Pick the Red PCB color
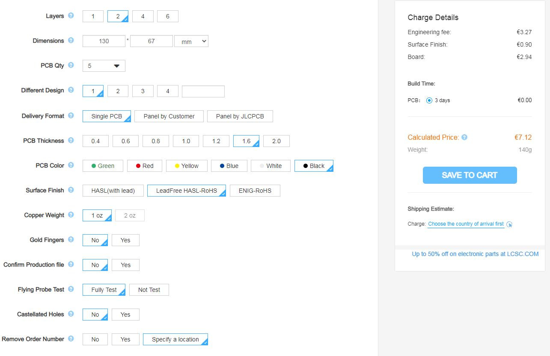The image size is (550, 356). coord(145,166)
